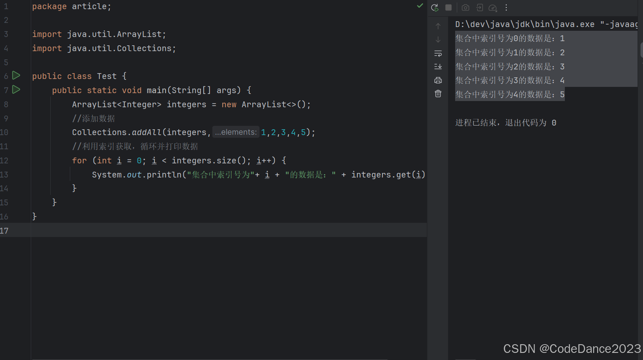
Task: Click 'println' on line 13
Action: [x=164, y=175]
